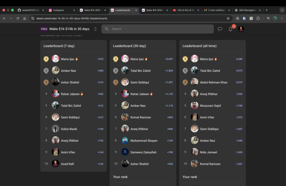Screen dimensions: 286x186
Task: Click the bronze rank 3 medal in all-time leaderboard
Action: 185,82
